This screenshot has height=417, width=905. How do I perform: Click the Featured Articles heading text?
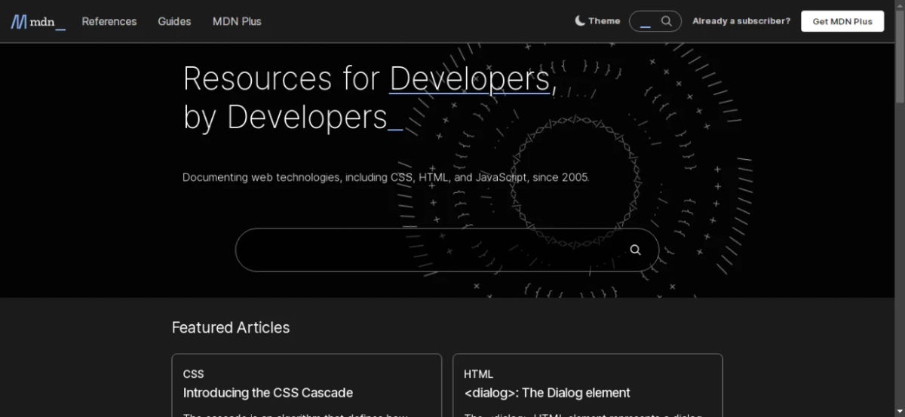click(231, 327)
